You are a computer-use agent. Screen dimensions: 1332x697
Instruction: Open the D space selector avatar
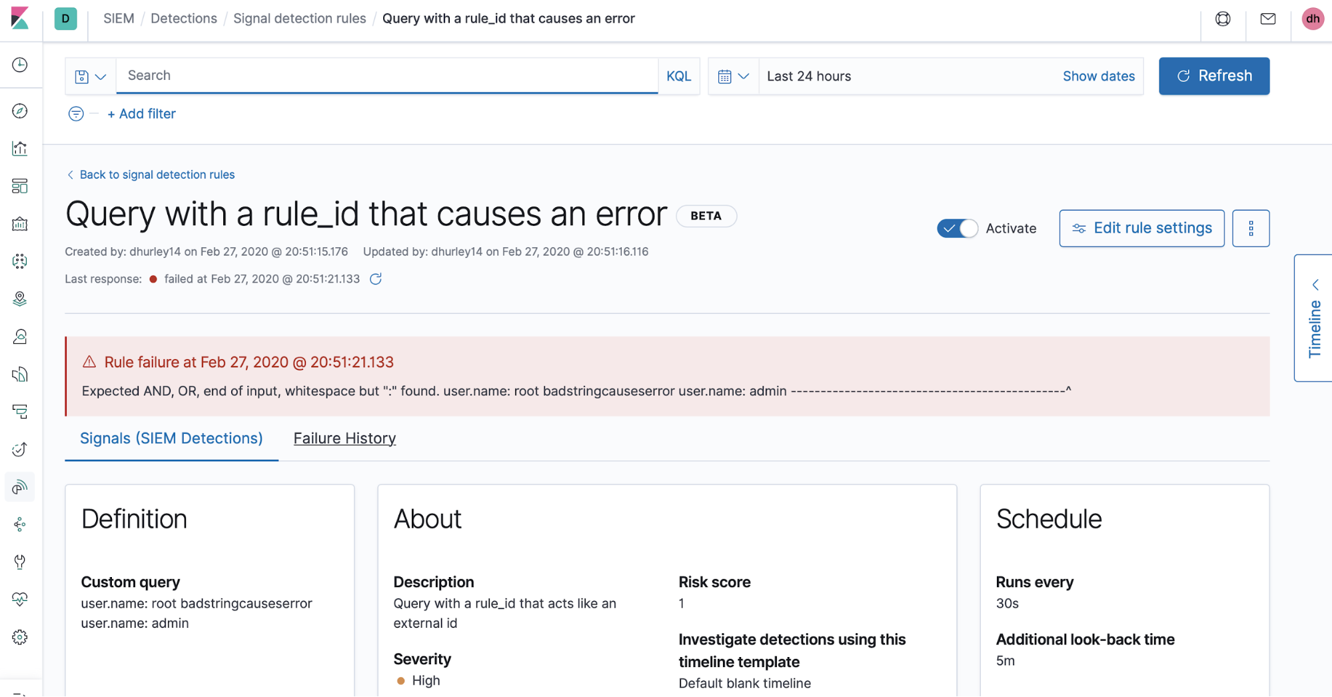click(65, 19)
